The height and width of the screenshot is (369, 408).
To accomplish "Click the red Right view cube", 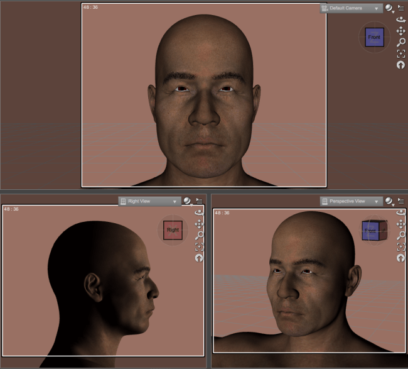I will pos(173,229).
